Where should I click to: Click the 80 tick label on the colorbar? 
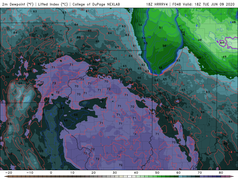point(221,173)
